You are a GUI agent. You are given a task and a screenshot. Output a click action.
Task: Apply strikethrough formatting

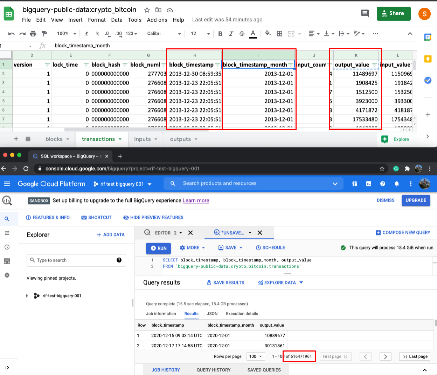(x=242, y=34)
